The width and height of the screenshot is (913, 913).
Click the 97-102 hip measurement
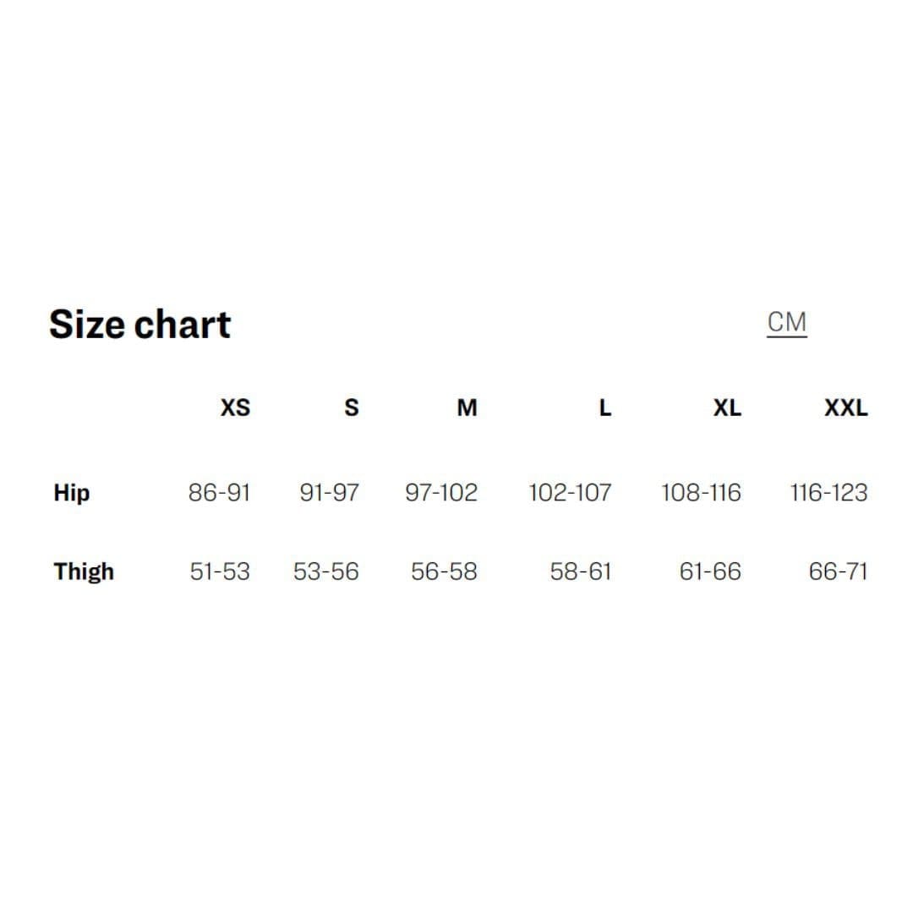(440, 493)
